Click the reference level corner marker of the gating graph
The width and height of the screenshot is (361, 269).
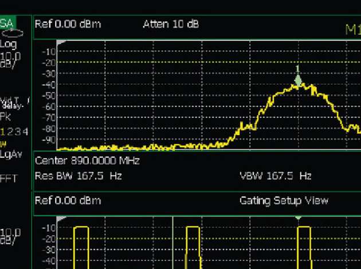click(61, 219)
